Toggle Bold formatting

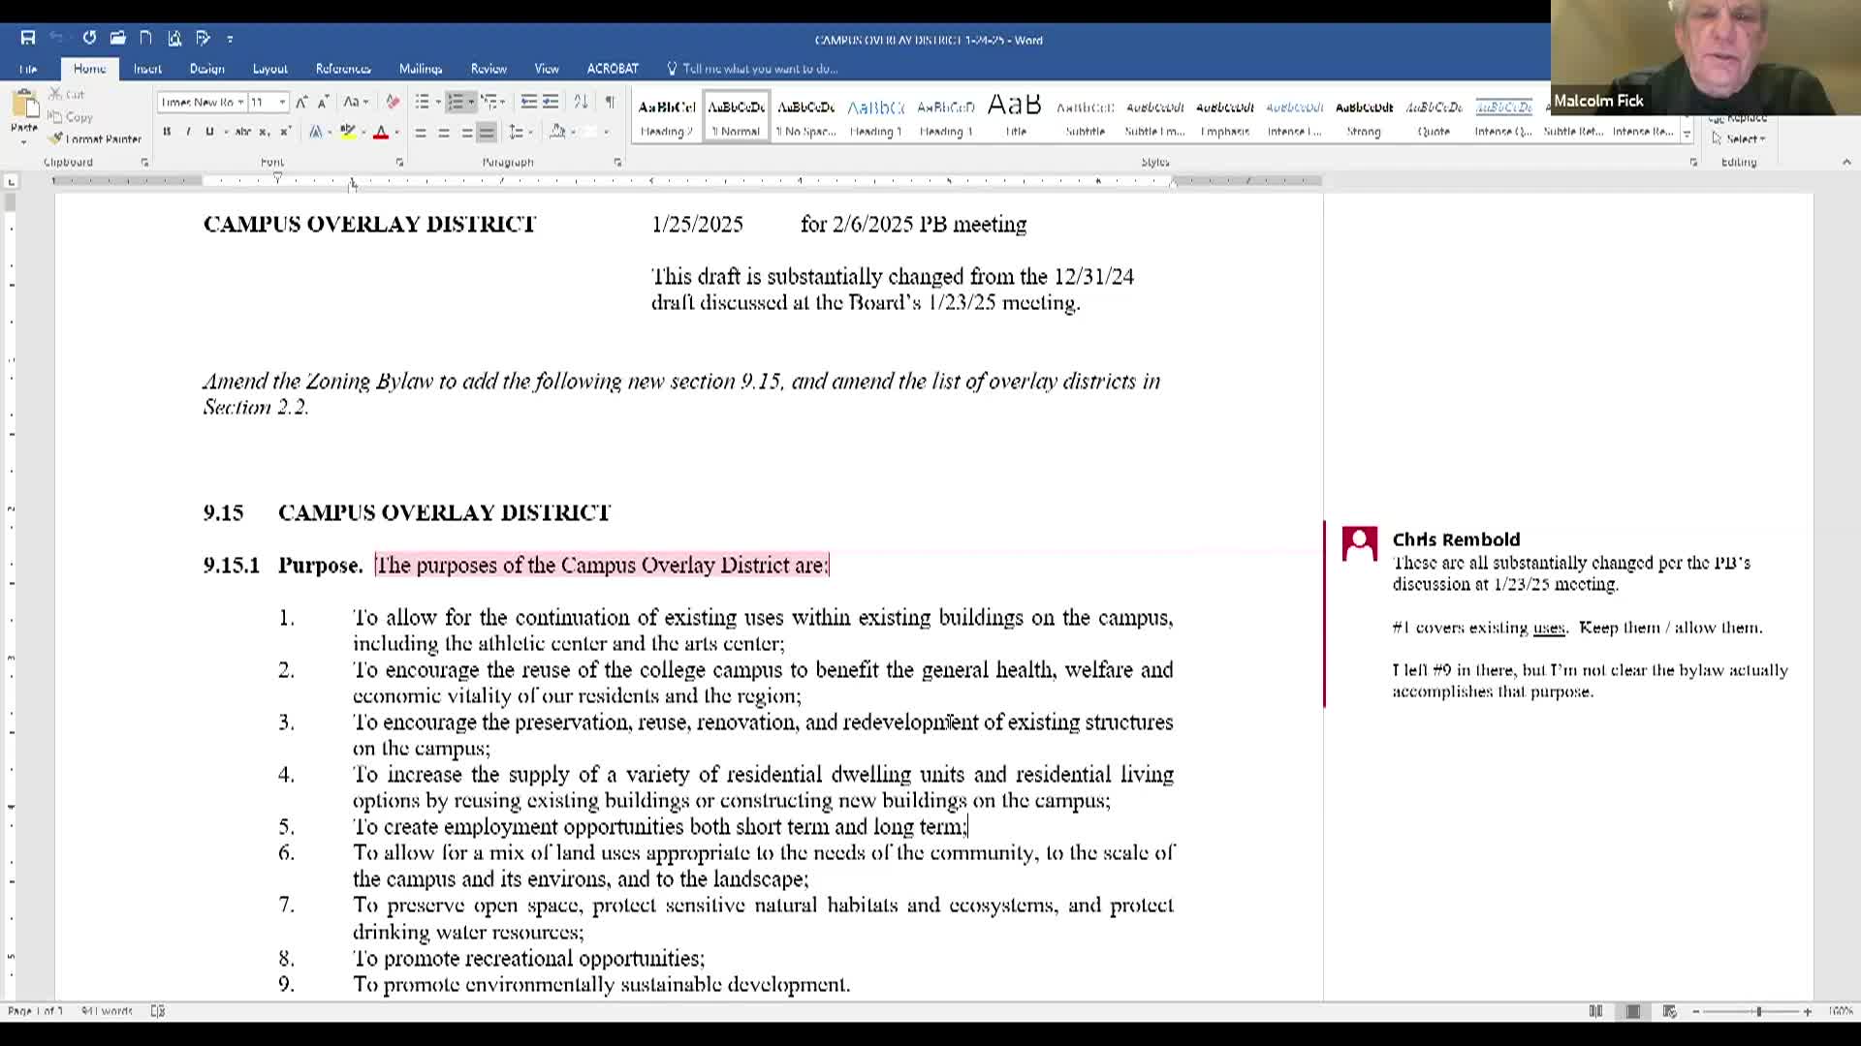167,132
